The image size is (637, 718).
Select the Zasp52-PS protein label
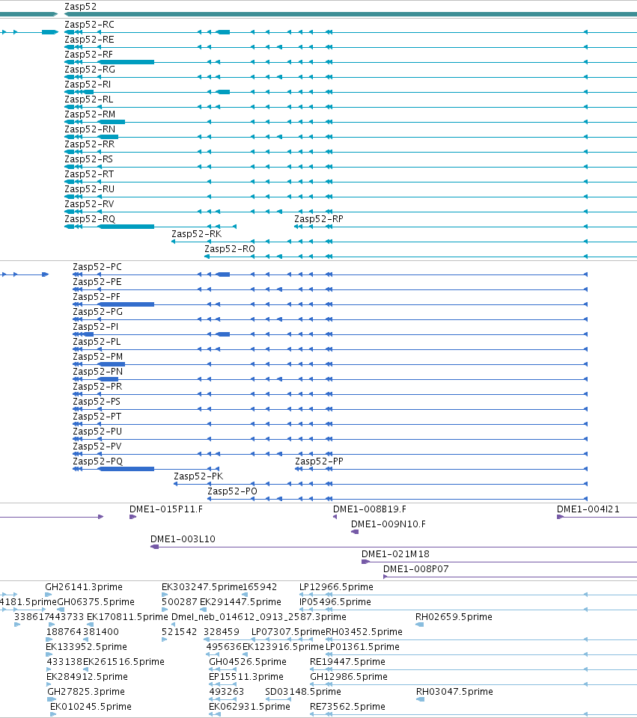[x=97, y=402]
